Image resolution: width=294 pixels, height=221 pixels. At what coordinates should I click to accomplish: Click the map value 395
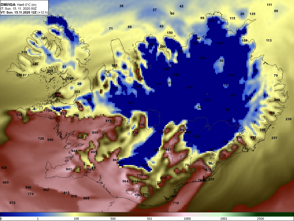tap(114, 66)
